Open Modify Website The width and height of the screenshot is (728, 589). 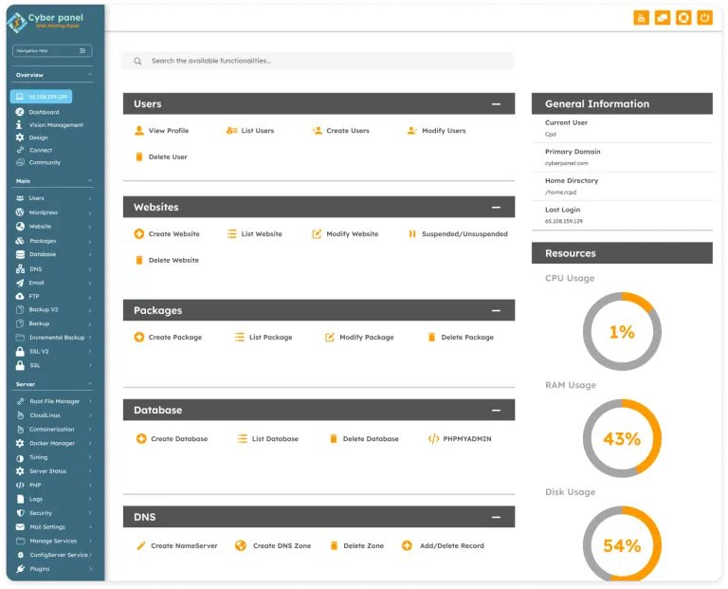coord(345,234)
